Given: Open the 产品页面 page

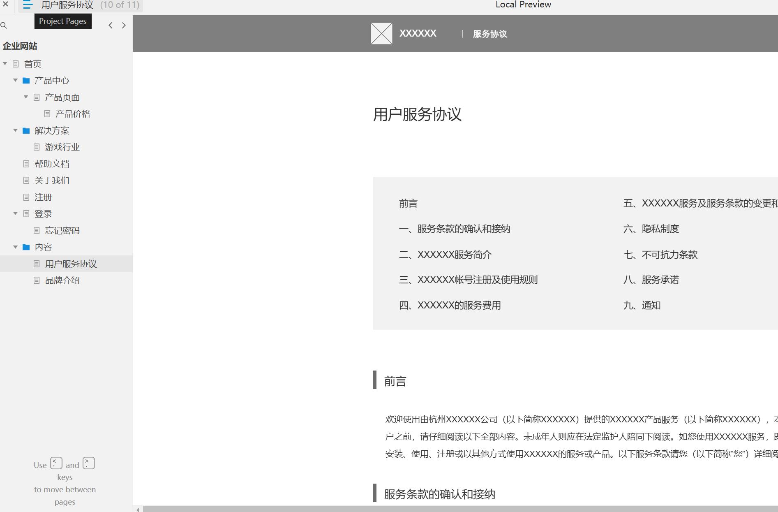Looking at the screenshot, I should (x=62, y=97).
